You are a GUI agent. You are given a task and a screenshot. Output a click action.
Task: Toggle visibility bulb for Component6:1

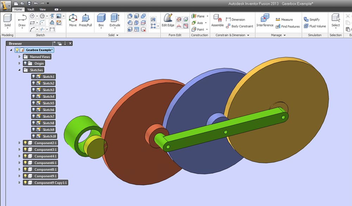25,163
